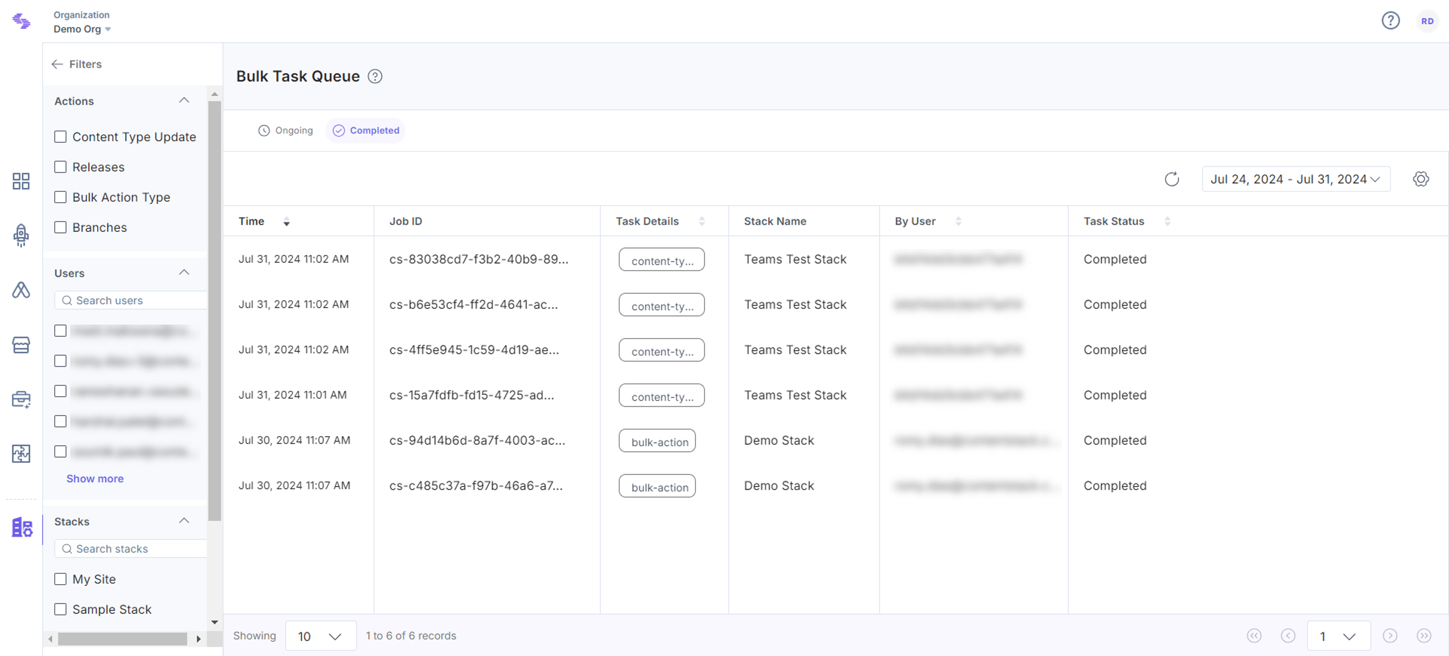This screenshot has height=656, width=1449.
Task: Click the filter panel scroll right arrow
Action: click(198, 639)
